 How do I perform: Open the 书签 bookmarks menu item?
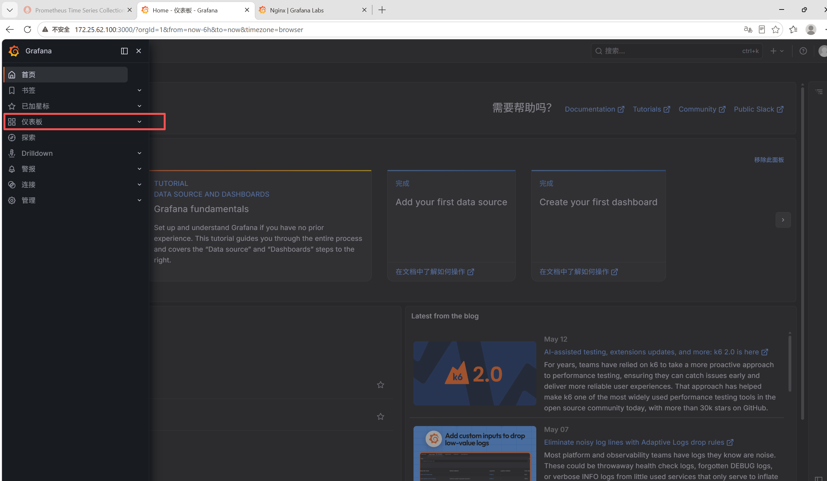(28, 90)
